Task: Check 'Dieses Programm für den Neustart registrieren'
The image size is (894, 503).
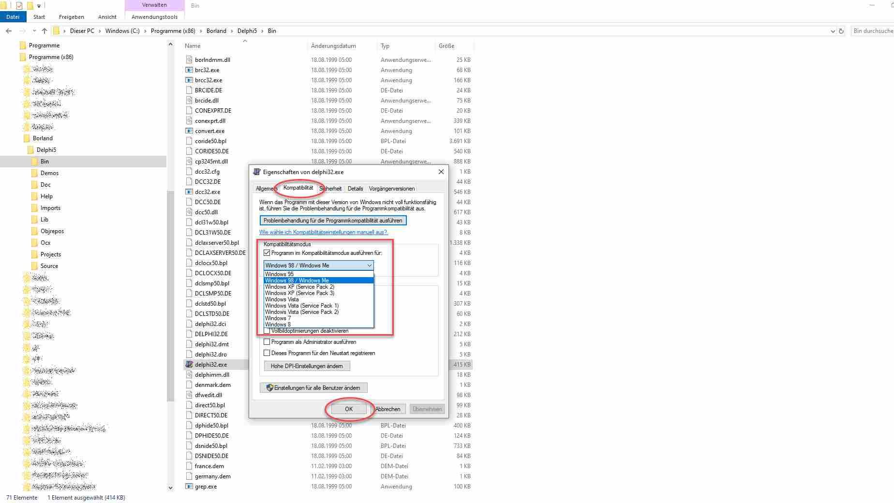Action: coord(267,353)
